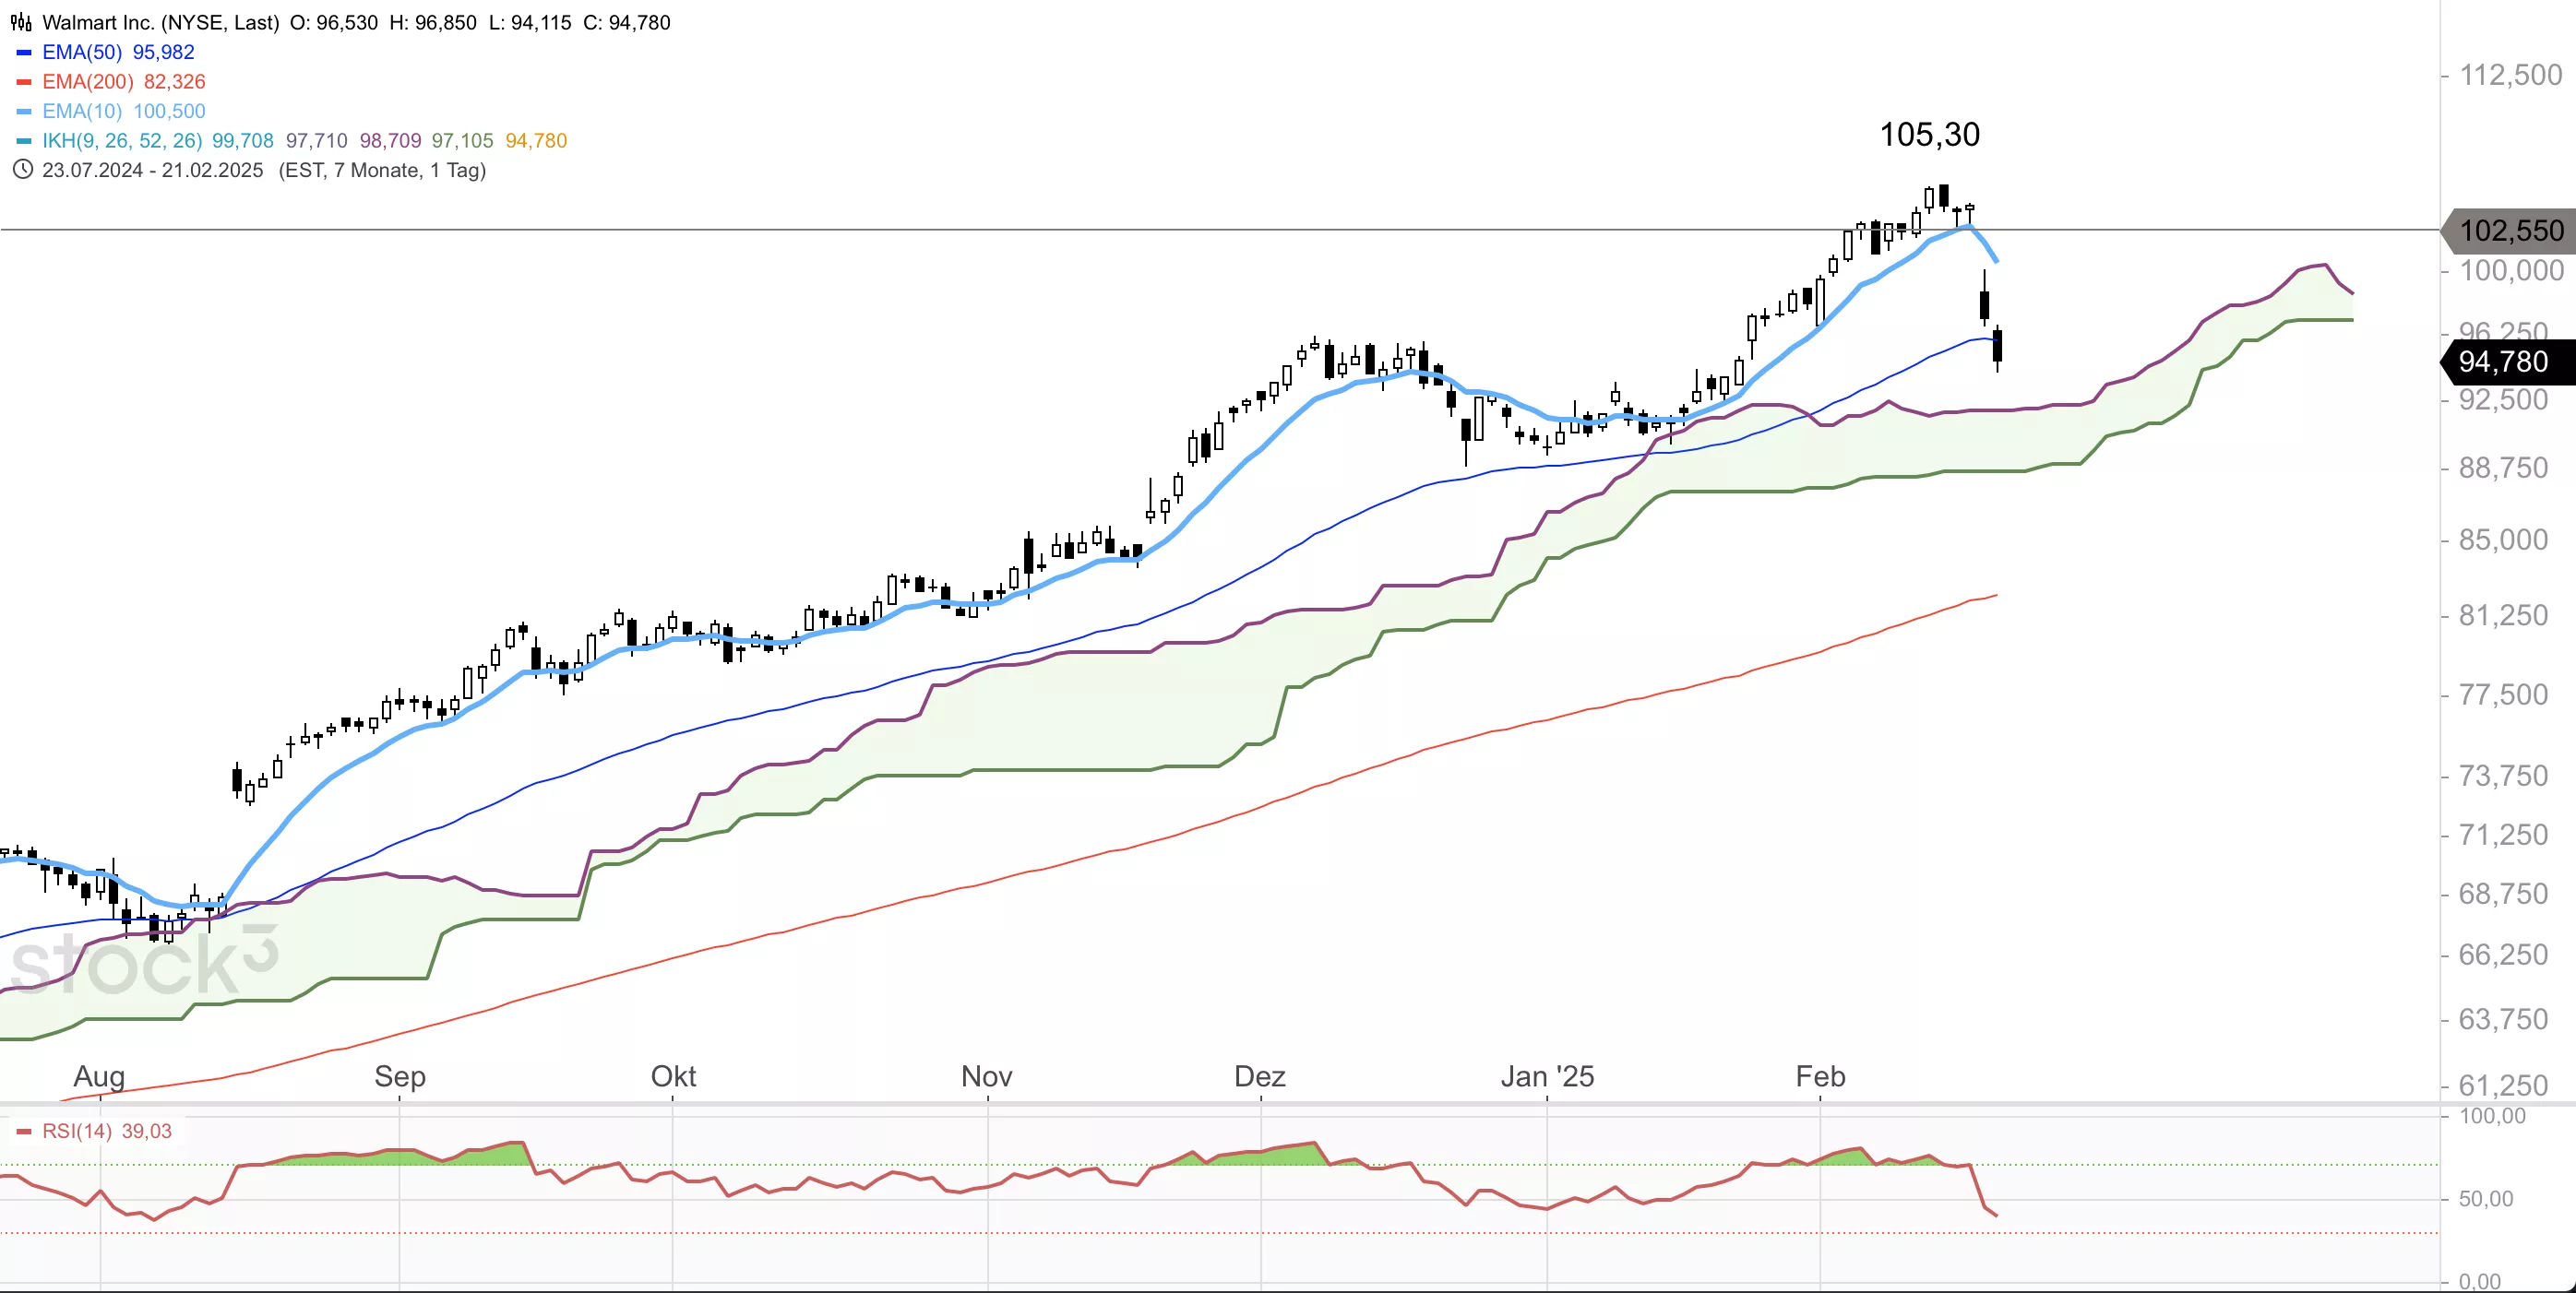Select the EMA(200) red color swatch
Image resolution: width=2576 pixels, height=1293 pixels.
(24, 82)
